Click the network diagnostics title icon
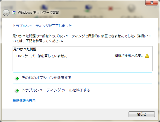160x122 pixels. click(14, 13)
